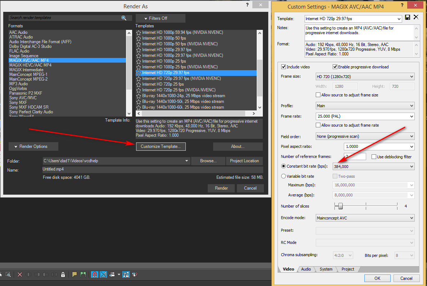Click the red X Delete toolbar icon

click(19, 274)
